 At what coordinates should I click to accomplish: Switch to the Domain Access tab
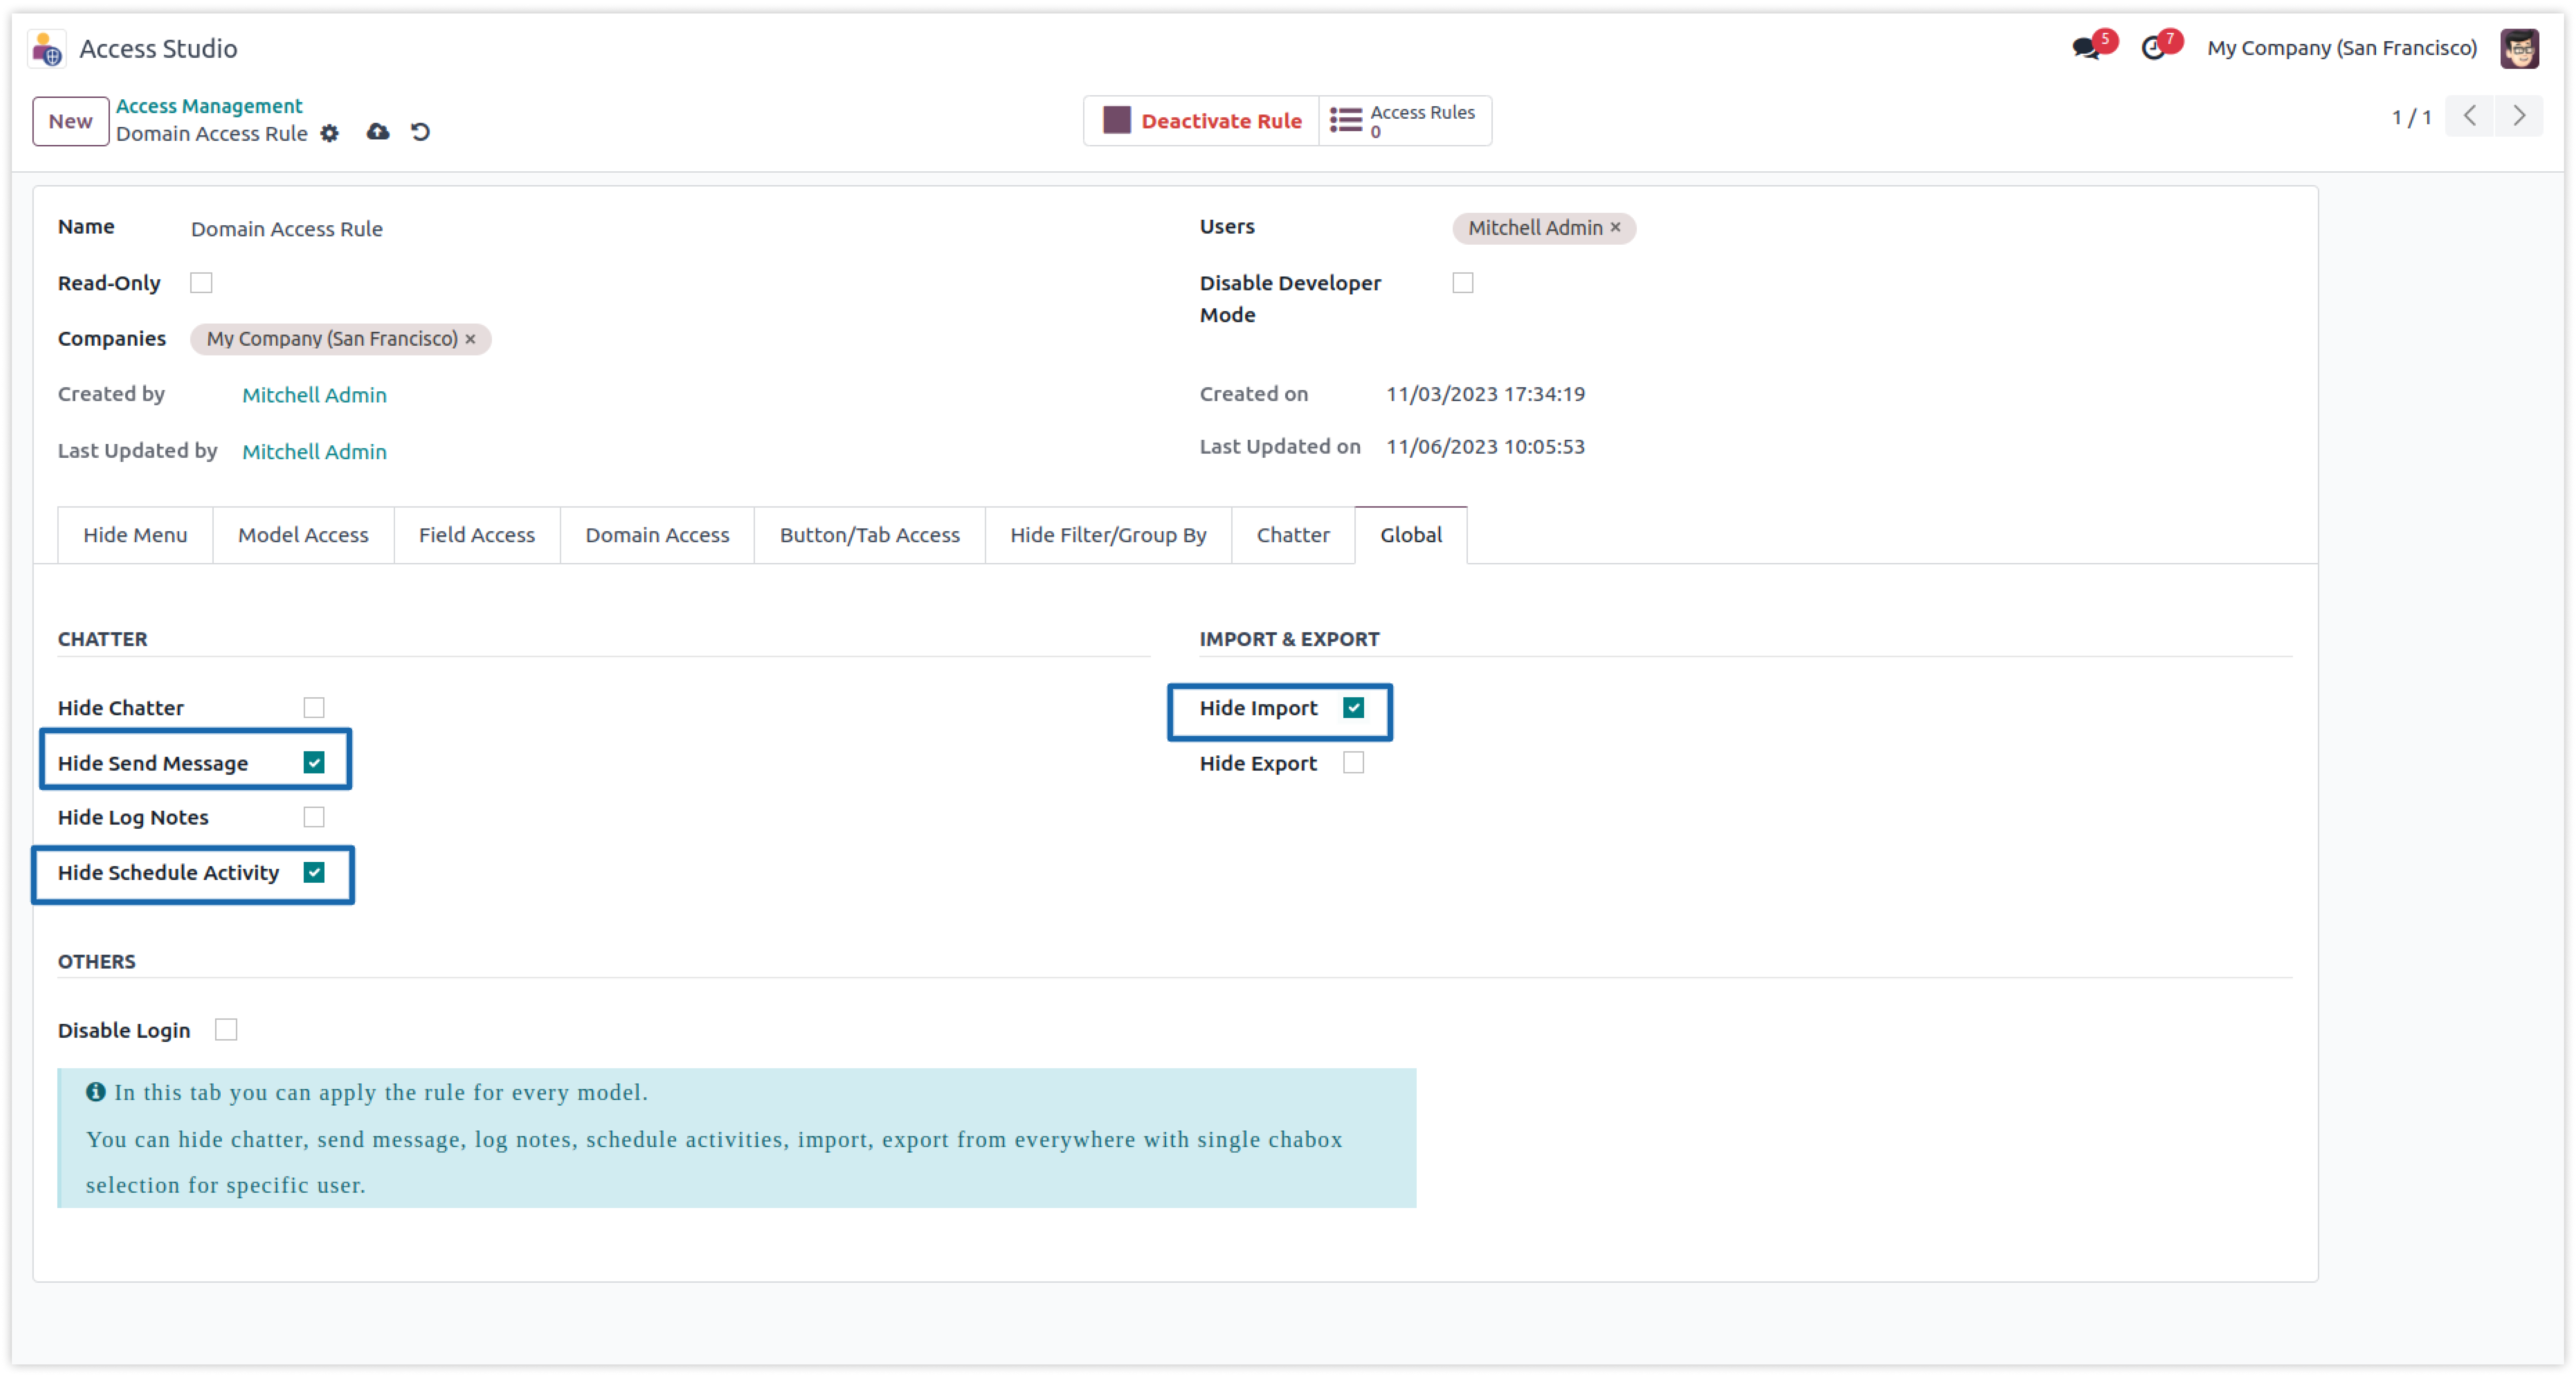(657, 535)
